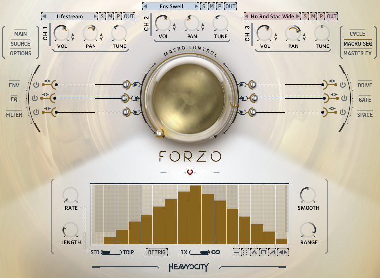Toggle the 1X/loop playback switch
This screenshot has width=380, height=278.
click(x=199, y=252)
